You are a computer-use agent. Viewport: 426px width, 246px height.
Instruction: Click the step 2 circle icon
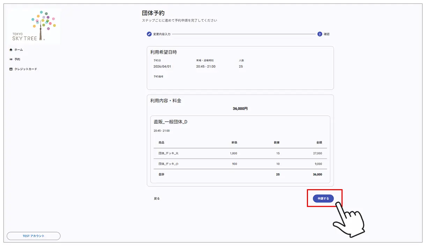(319, 34)
